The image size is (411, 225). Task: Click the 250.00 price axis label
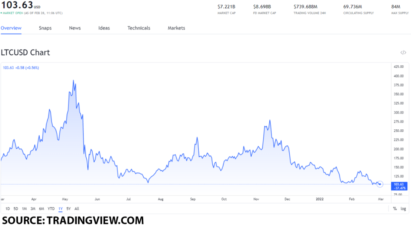click(x=399, y=131)
